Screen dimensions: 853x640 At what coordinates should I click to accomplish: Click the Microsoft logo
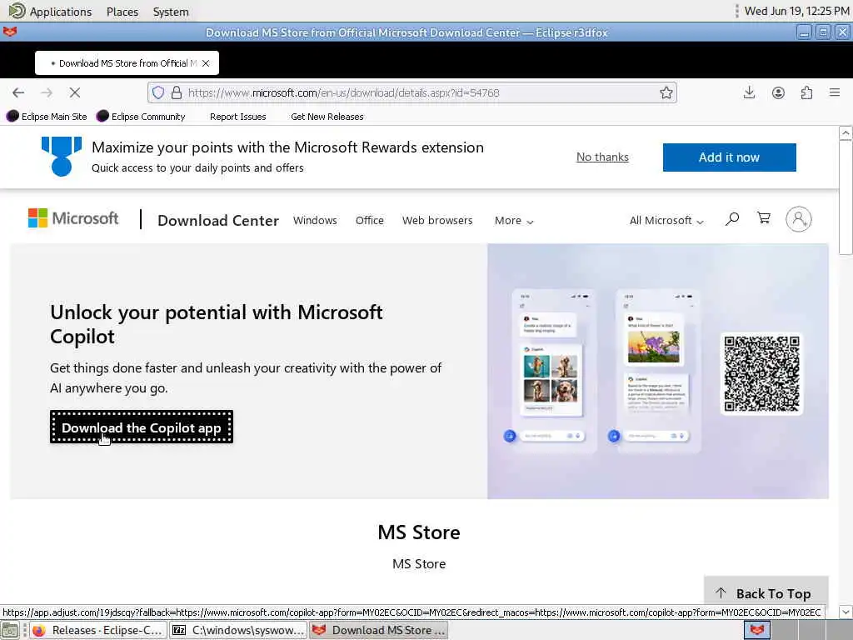(73, 218)
